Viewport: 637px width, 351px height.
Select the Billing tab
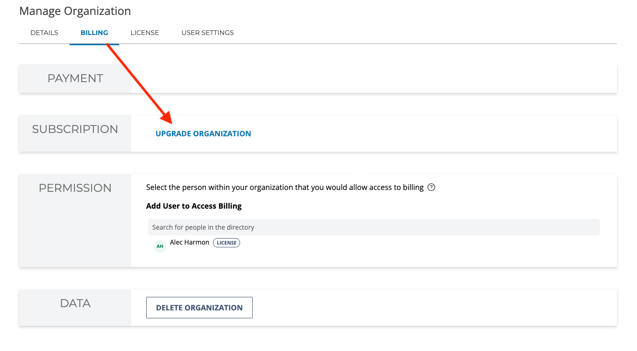tap(94, 33)
